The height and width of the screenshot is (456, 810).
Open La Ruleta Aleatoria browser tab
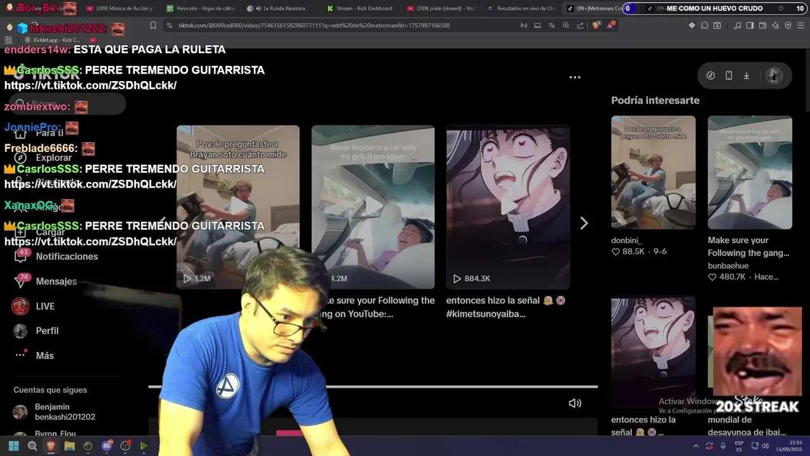click(280, 8)
